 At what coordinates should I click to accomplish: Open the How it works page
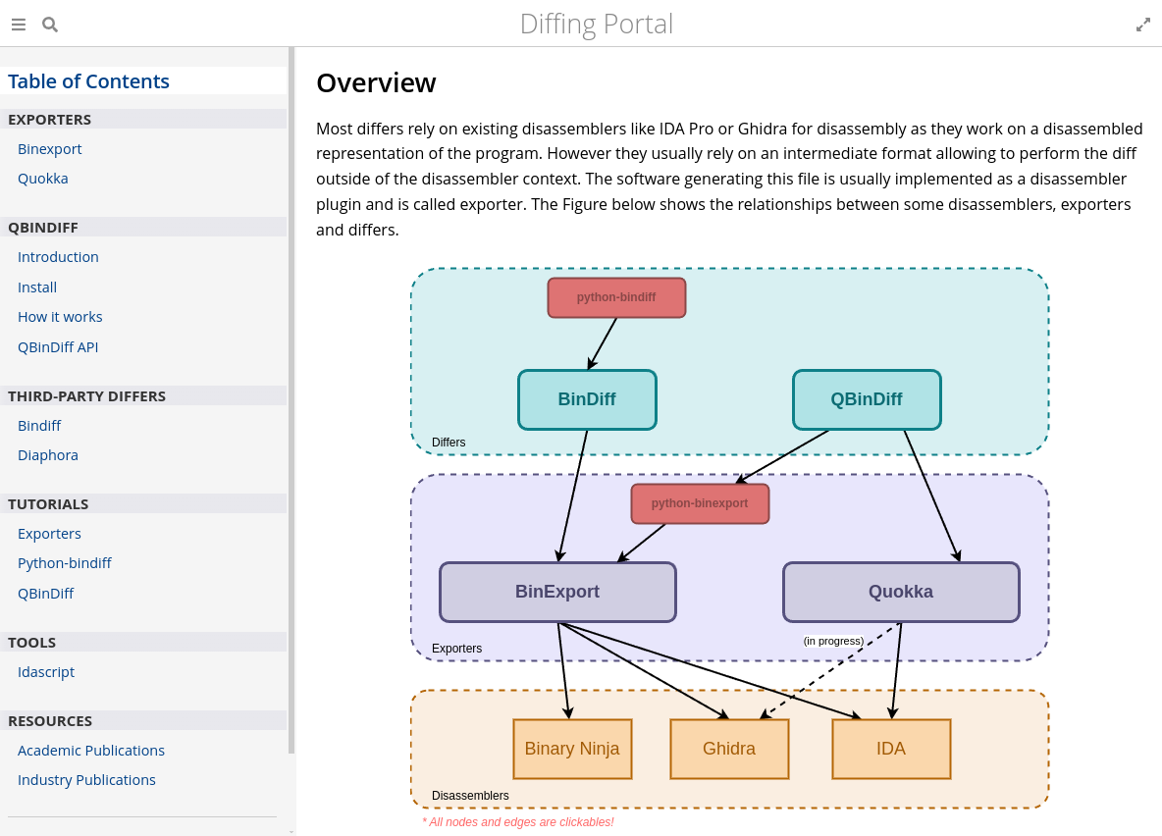[60, 317]
